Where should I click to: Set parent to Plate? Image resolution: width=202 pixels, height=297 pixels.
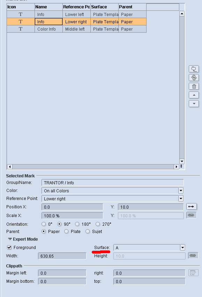pyautogui.click(x=66, y=232)
